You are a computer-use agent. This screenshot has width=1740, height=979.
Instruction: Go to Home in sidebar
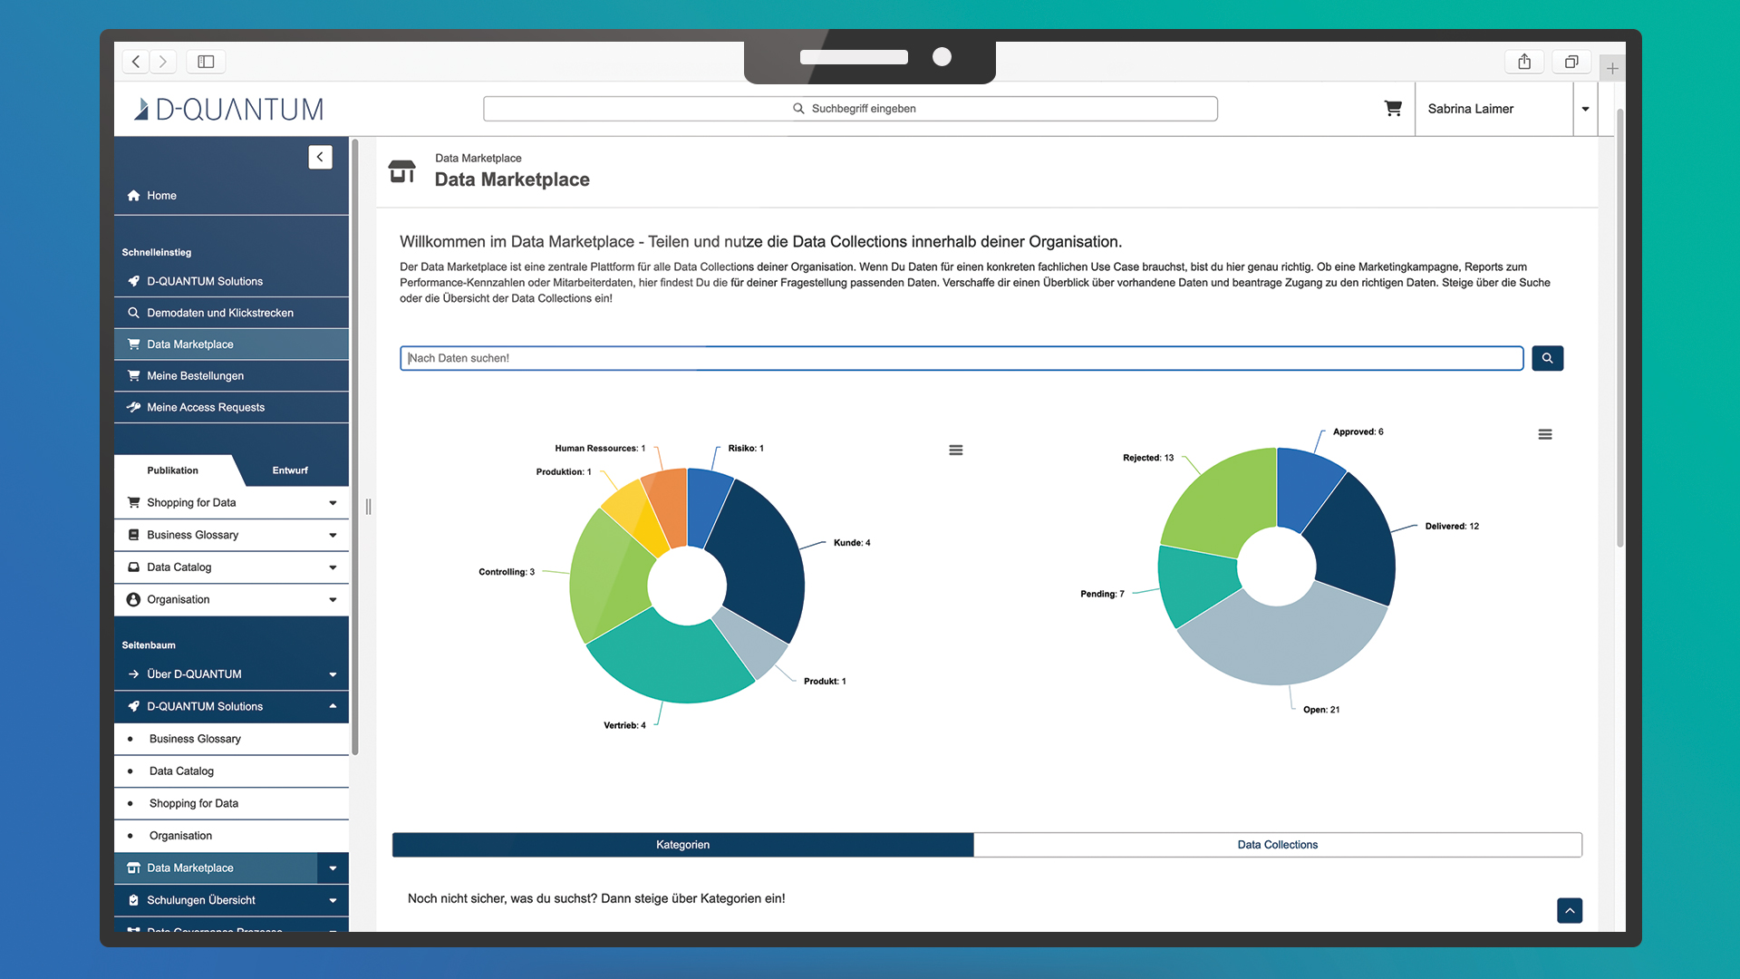click(161, 196)
